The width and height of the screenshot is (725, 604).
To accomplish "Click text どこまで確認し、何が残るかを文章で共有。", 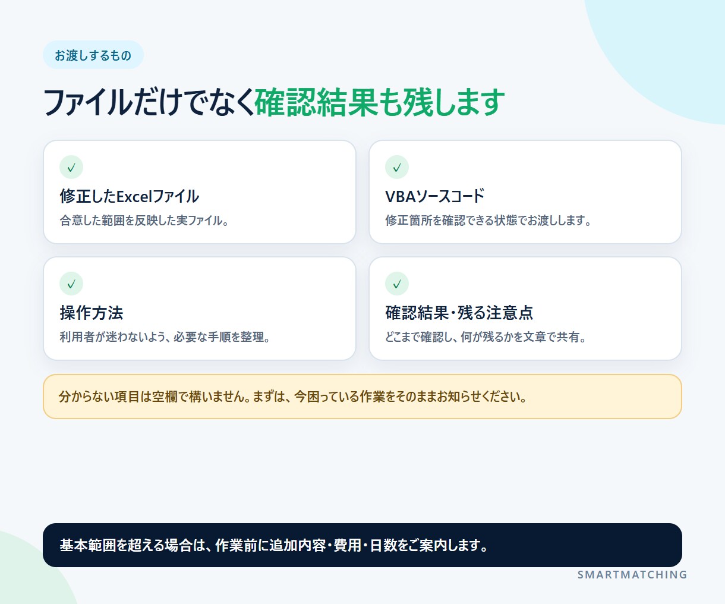I will [486, 337].
